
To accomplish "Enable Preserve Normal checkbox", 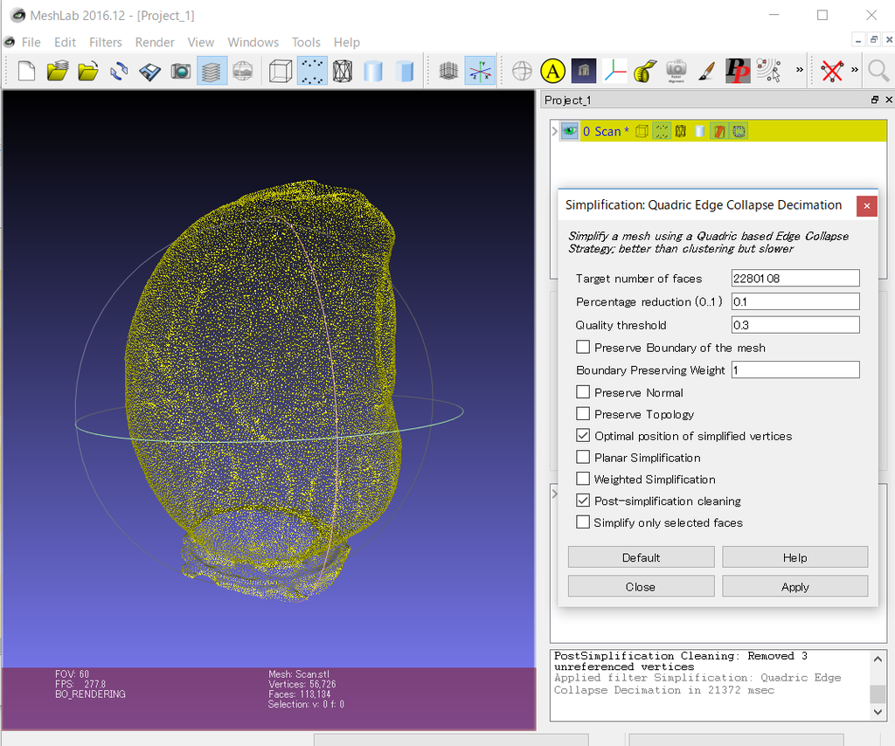I will point(583,392).
